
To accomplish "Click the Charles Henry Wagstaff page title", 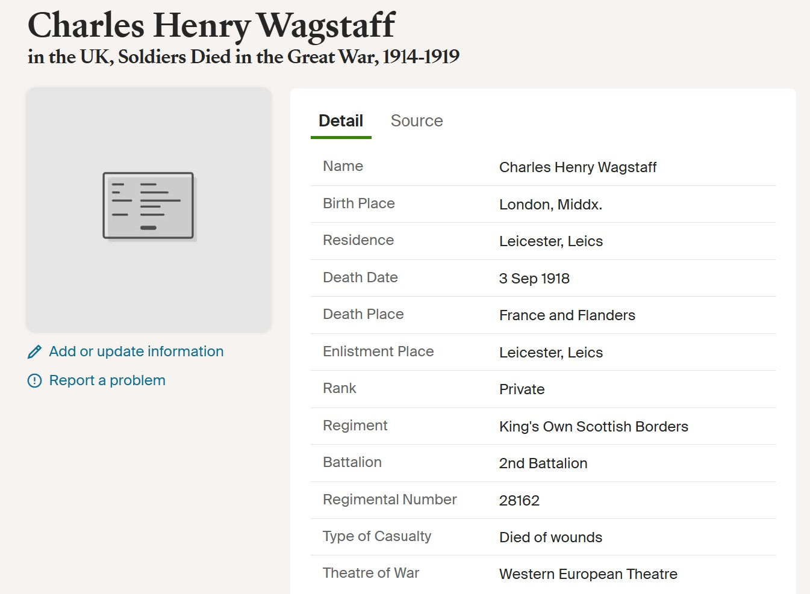I will point(211,26).
